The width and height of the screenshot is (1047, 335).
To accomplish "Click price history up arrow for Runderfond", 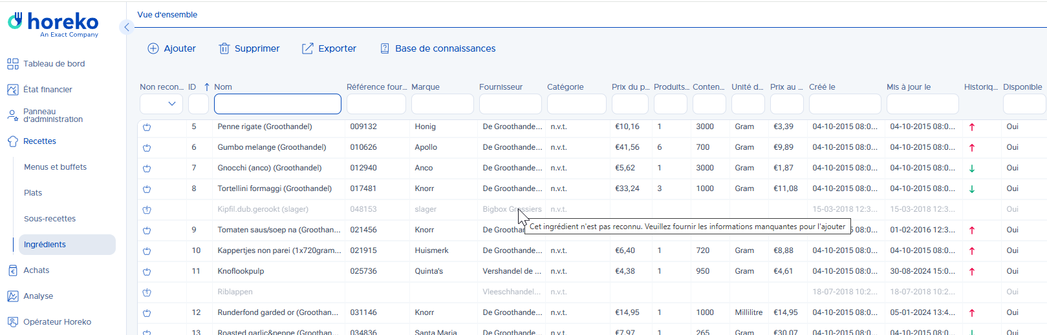I will pos(972,313).
